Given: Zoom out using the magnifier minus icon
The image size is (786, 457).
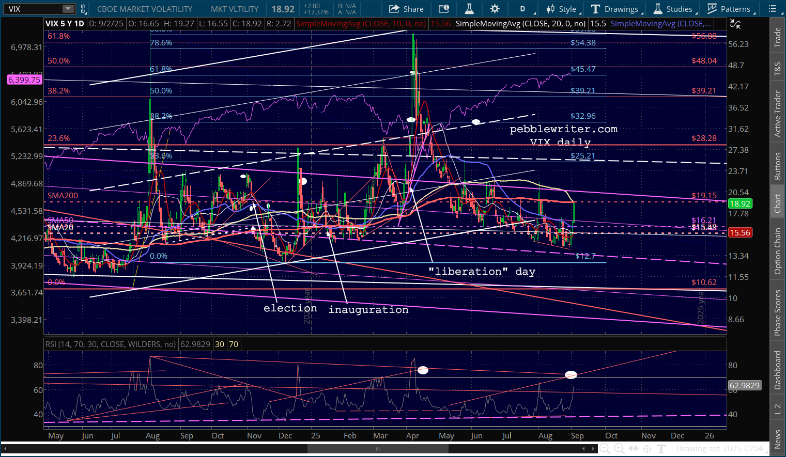Looking at the screenshot, I should [604, 449].
